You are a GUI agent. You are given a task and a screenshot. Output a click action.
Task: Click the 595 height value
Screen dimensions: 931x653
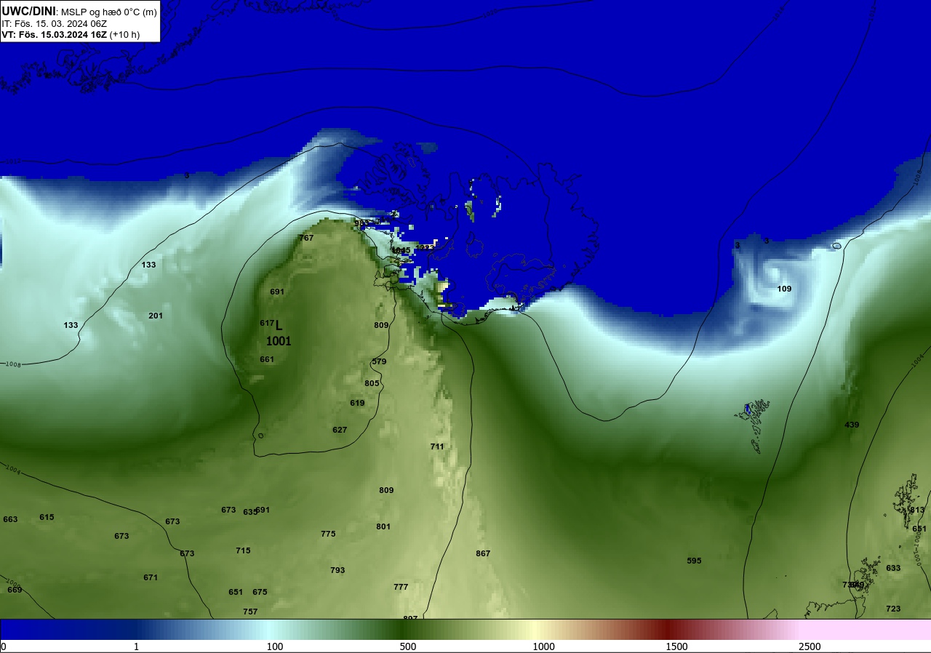click(694, 561)
